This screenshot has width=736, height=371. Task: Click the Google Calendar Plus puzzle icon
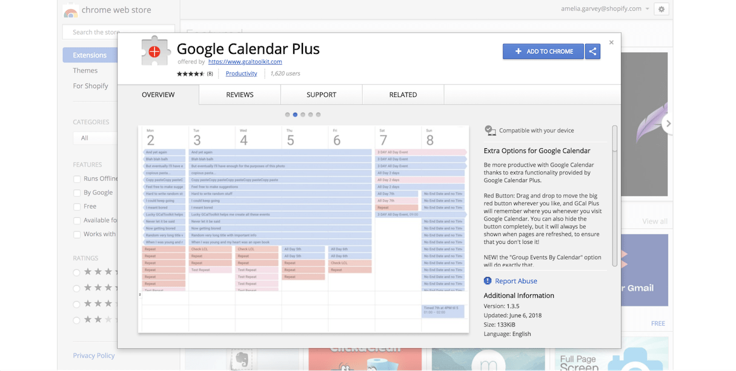coord(155,51)
